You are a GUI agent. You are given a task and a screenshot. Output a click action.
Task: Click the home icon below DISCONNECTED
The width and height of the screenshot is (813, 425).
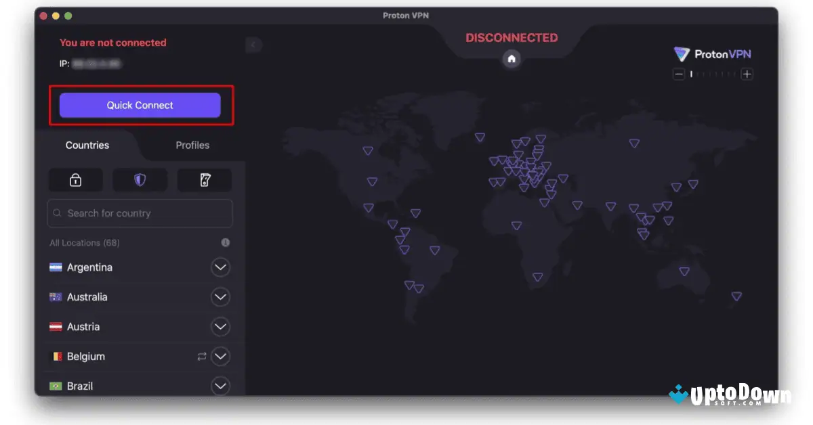click(x=512, y=60)
